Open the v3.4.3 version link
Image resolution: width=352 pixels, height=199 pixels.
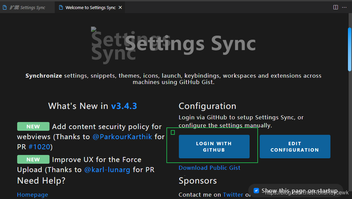tap(124, 106)
